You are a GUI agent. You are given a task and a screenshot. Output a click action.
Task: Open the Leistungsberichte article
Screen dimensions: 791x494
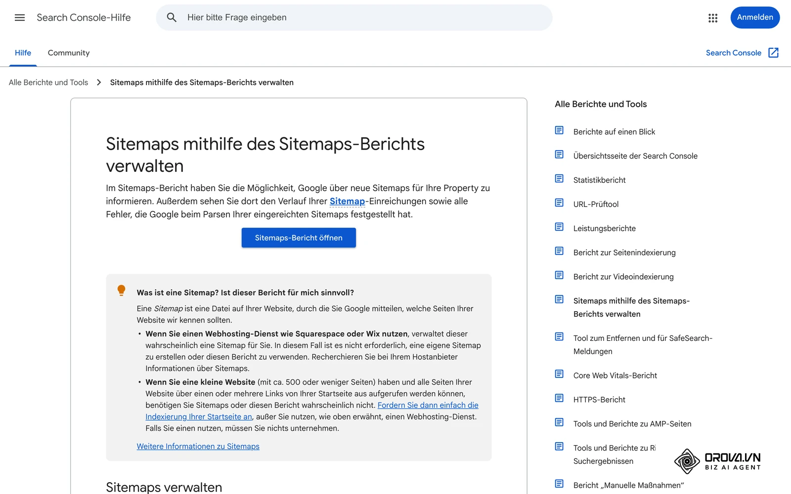click(605, 229)
